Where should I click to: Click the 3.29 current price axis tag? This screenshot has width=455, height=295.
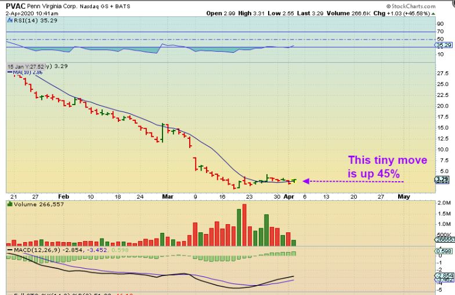442,179
